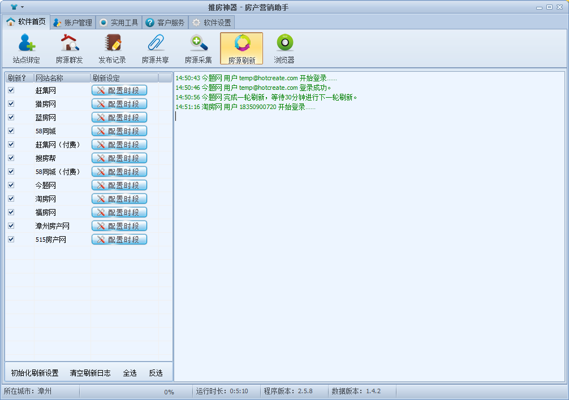Switch to the 客户服务 tab
The width and height of the screenshot is (569, 400).
click(x=166, y=23)
